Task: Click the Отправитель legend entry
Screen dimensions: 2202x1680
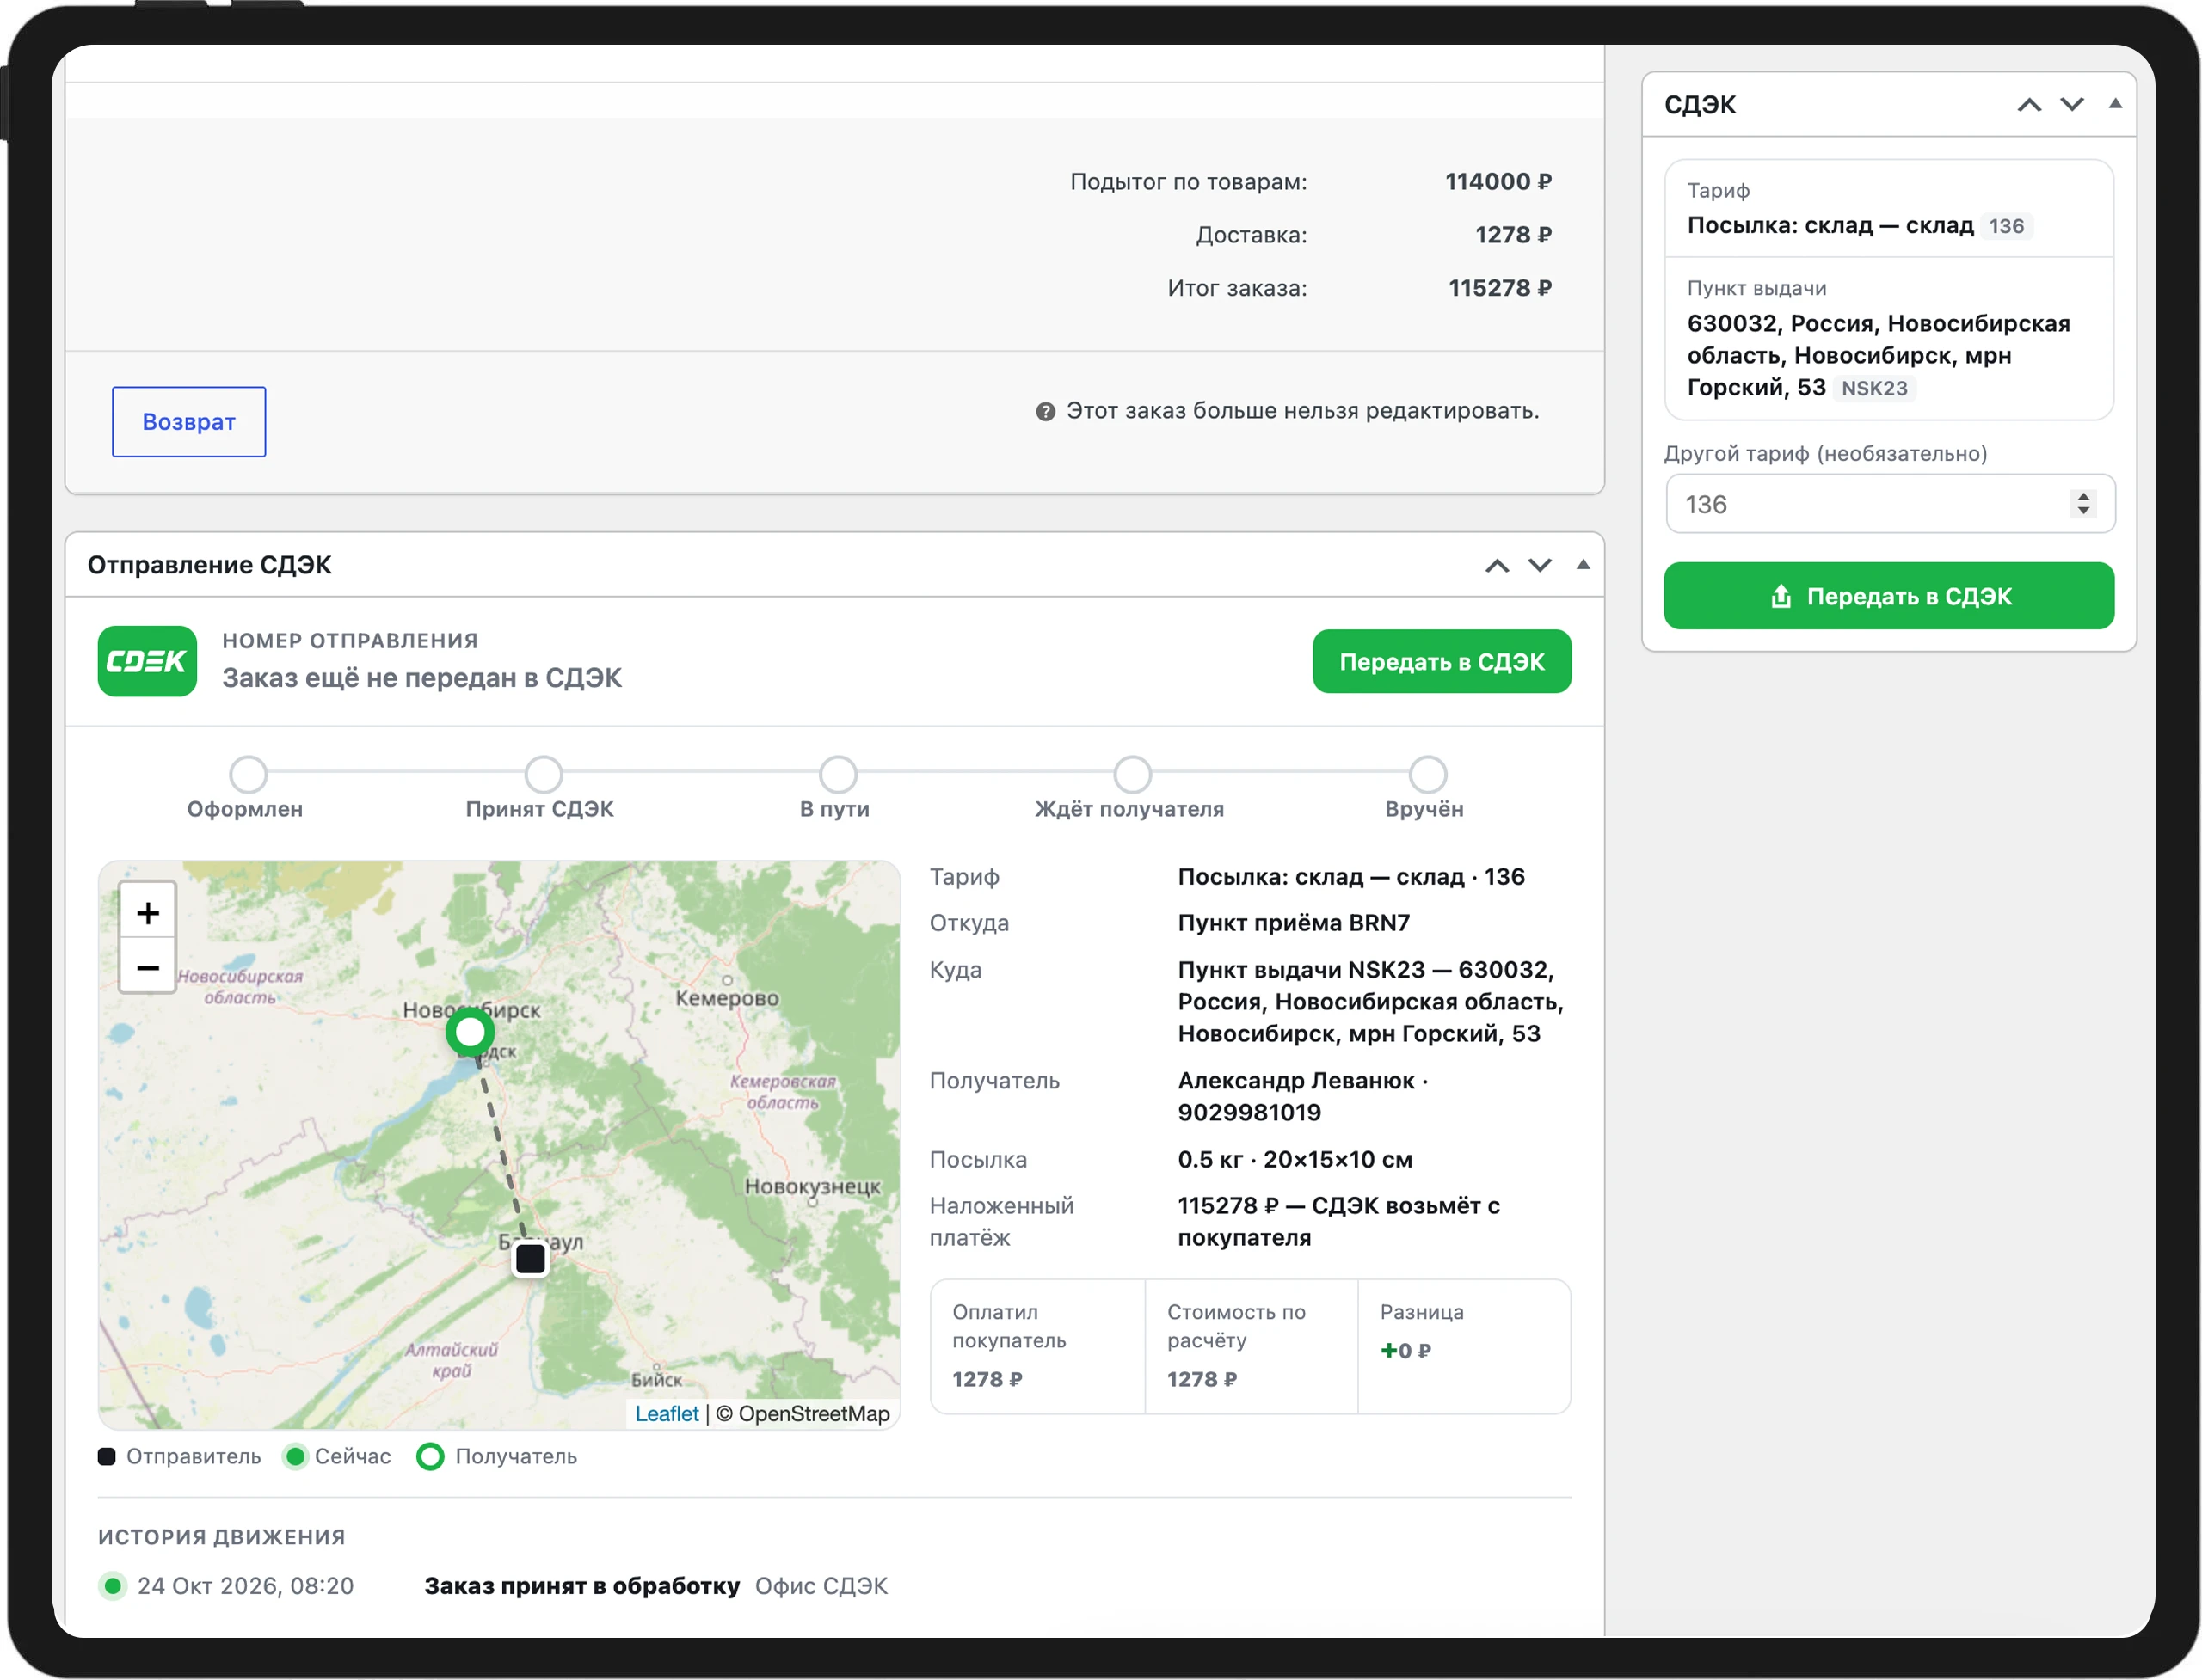Action: point(180,1456)
